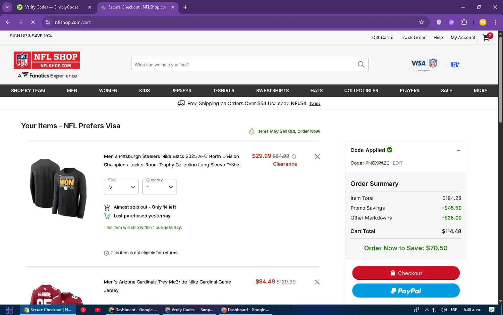Open the purple SimplyCodes extension icon
Image resolution: width=503 pixels, height=315 pixels.
click(x=451, y=22)
